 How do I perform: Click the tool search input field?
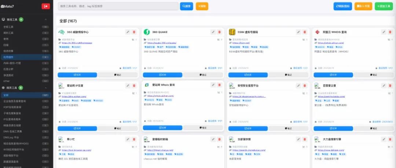pos(118,6)
